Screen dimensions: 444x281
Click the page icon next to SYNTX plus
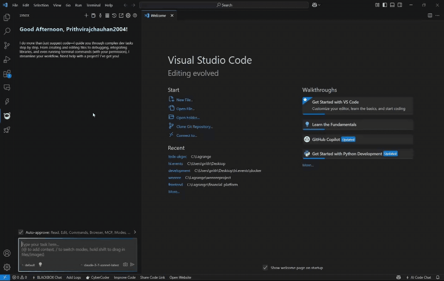93,16
